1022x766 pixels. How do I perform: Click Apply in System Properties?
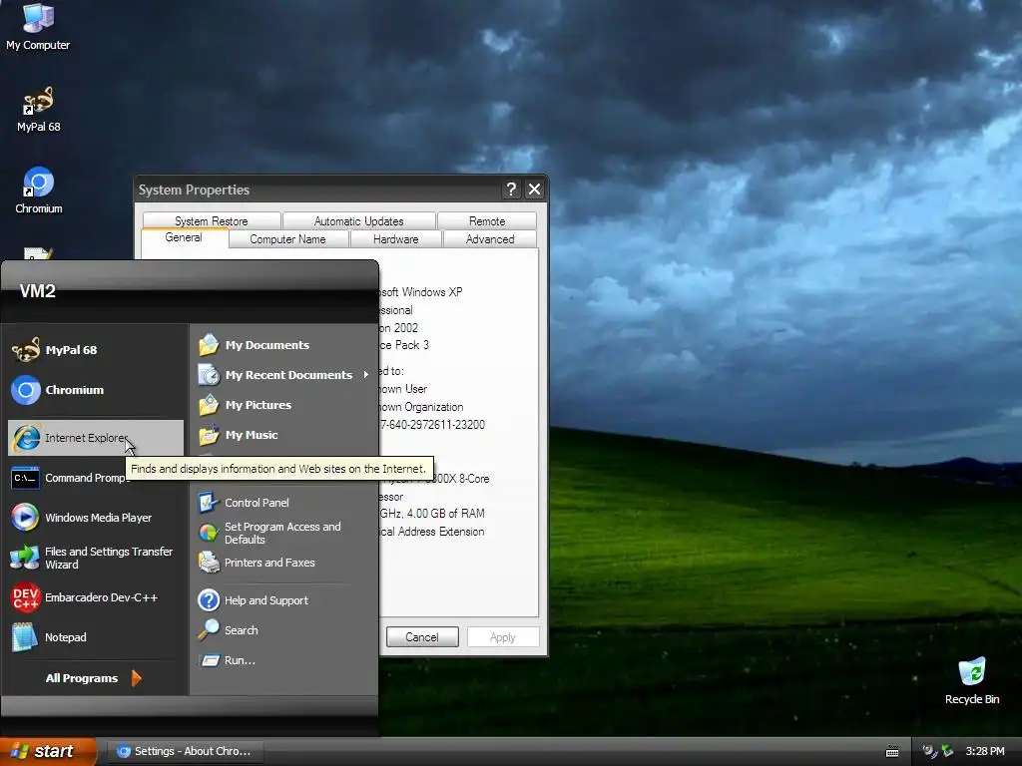tap(503, 637)
